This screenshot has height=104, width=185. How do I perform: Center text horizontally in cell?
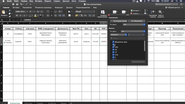51,15
